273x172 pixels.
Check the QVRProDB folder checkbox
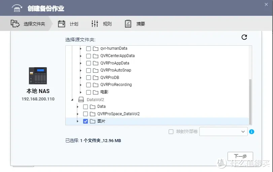point(89,78)
